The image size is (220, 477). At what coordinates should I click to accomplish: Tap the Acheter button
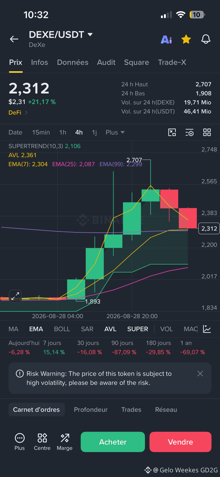(x=113, y=442)
